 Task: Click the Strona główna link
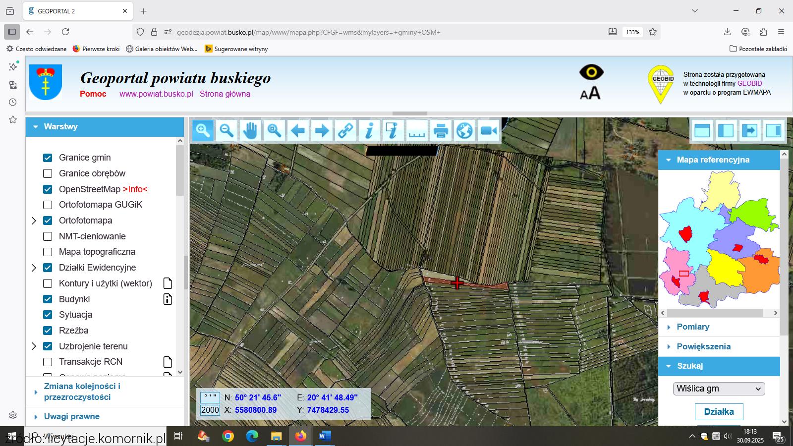point(225,94)
